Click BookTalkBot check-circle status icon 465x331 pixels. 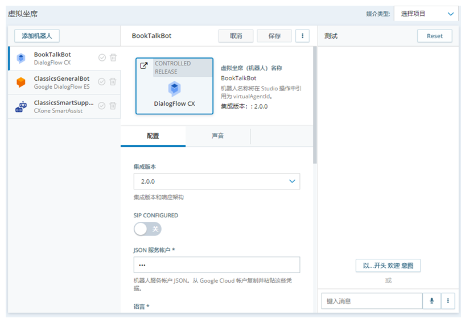coord(102,57)
